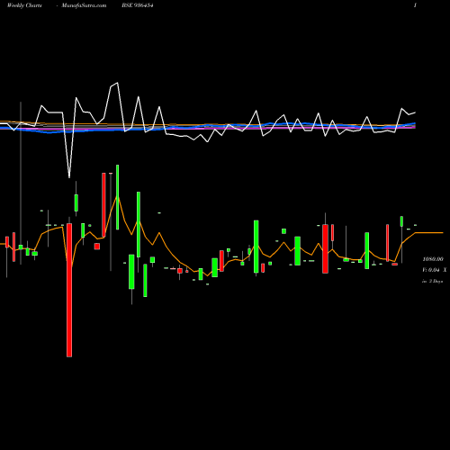Click the "V: 0.04 X" volume text
This screenshot has width=450, height=450.
(x=434, y=270)
